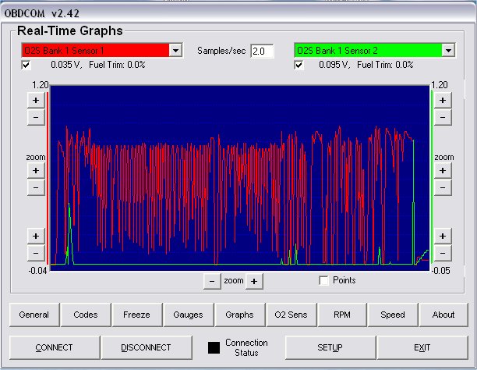477x370 pixels.
Task: Click the black Connection Status indicator square
Action: [213, 347]
